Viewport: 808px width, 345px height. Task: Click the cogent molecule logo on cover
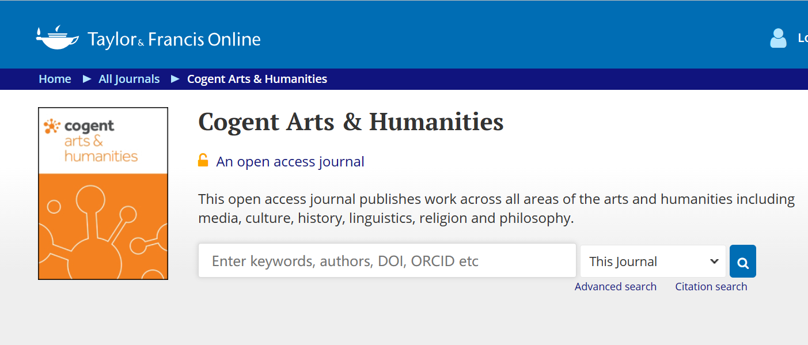pos(52,126)
